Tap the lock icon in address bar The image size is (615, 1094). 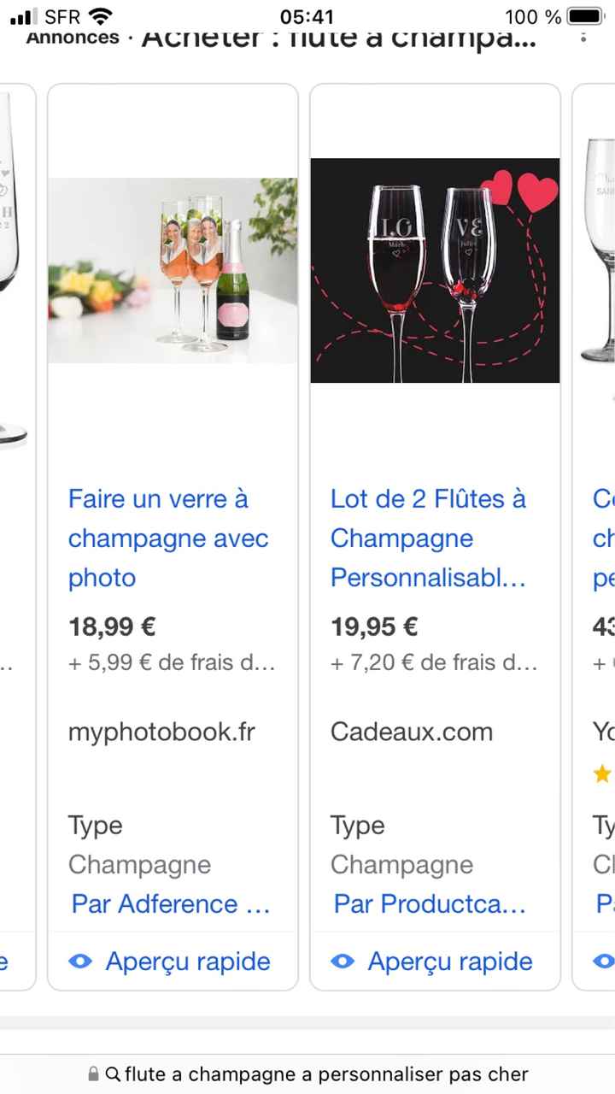click(x=93, y=1074)
